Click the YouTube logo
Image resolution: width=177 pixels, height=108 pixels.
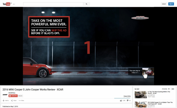pos(6,4)
